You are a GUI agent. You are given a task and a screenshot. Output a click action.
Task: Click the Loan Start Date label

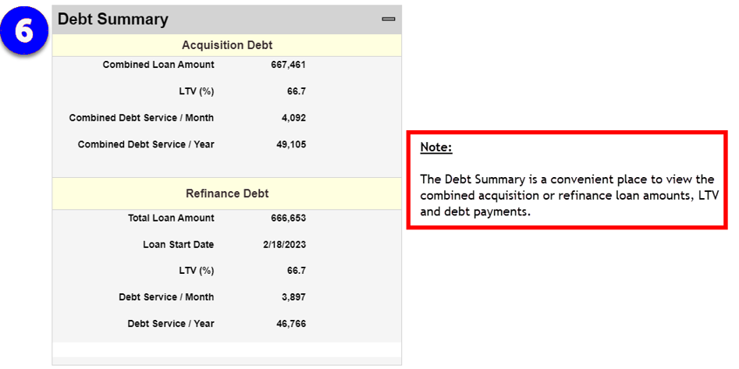tap(179, 244)
